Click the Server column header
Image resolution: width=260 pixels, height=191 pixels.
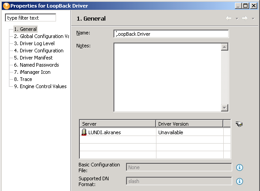pyautogui.click(x=118, y=124)
